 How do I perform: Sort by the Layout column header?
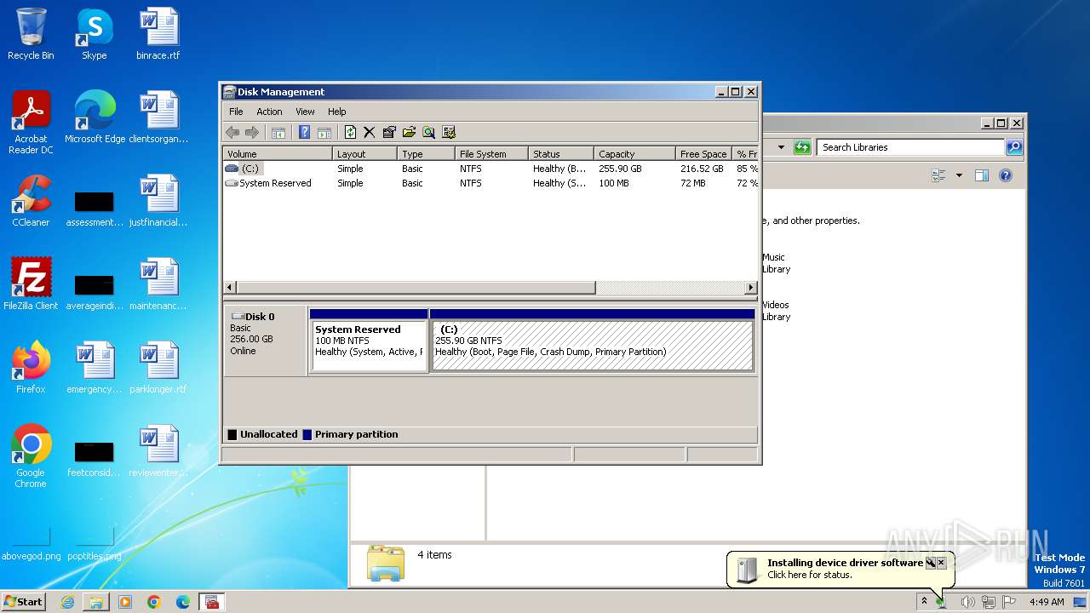[x=364, y=154]
